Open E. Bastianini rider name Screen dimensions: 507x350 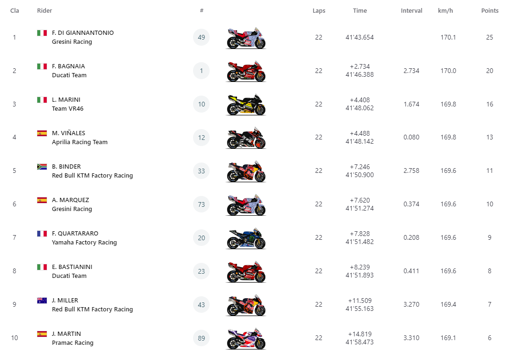click(x=72, y=267)
